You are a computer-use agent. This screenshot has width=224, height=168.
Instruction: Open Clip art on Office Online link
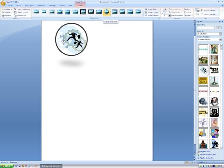(x=208, y=155)
